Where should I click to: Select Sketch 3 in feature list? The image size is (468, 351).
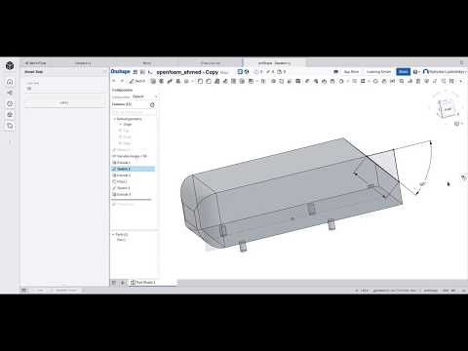click(121, 188)
